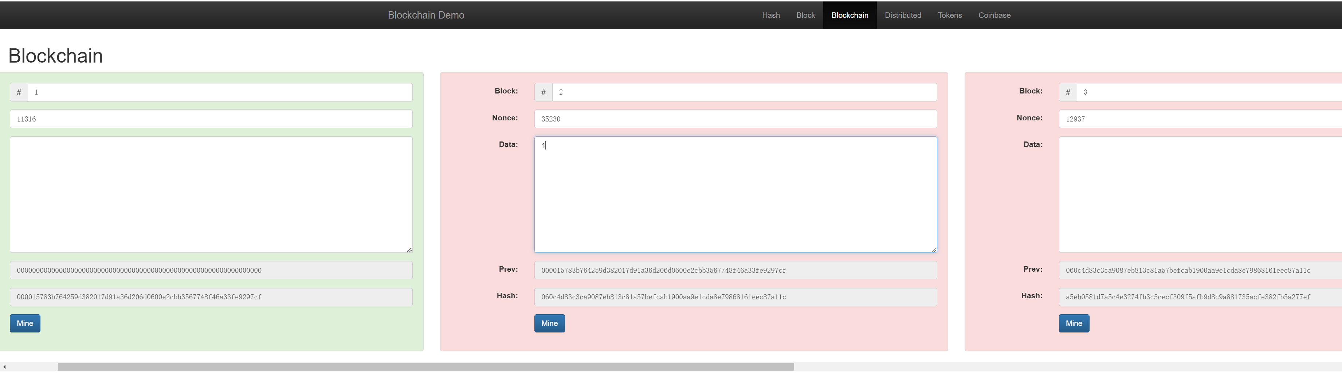Click block 2 textarea resize handle
This screenshot has width=1342, height=375.
click(934, 250)
